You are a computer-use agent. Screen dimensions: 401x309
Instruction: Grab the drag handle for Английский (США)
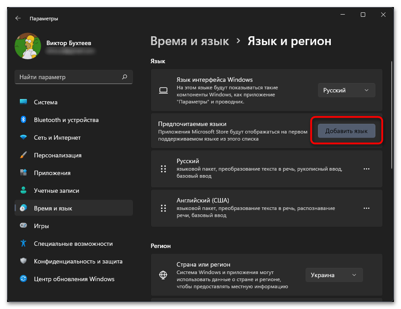[163, 208]
